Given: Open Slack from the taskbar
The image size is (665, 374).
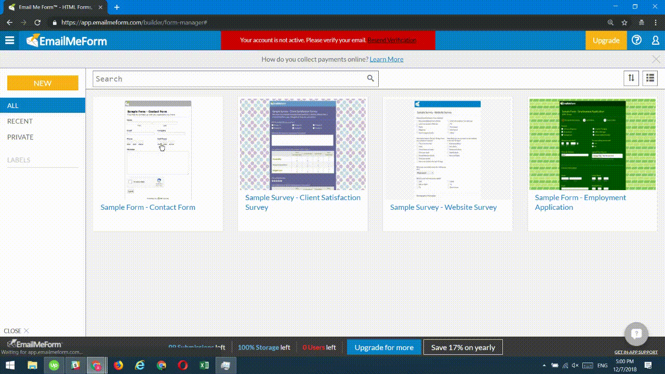Looking at the screenshot, I should click(x=75, y=365).
